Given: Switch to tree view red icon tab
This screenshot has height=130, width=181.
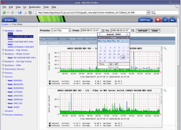Looking at the screenshot, I should point(158,20).
